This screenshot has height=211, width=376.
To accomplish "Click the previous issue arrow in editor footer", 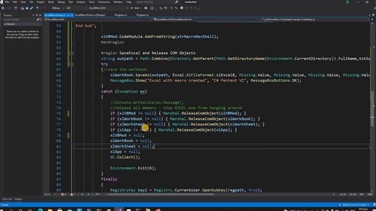I will click(x=82, y=195).
